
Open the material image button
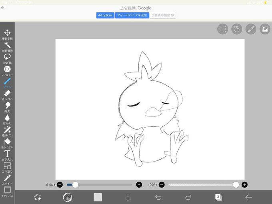265,29
